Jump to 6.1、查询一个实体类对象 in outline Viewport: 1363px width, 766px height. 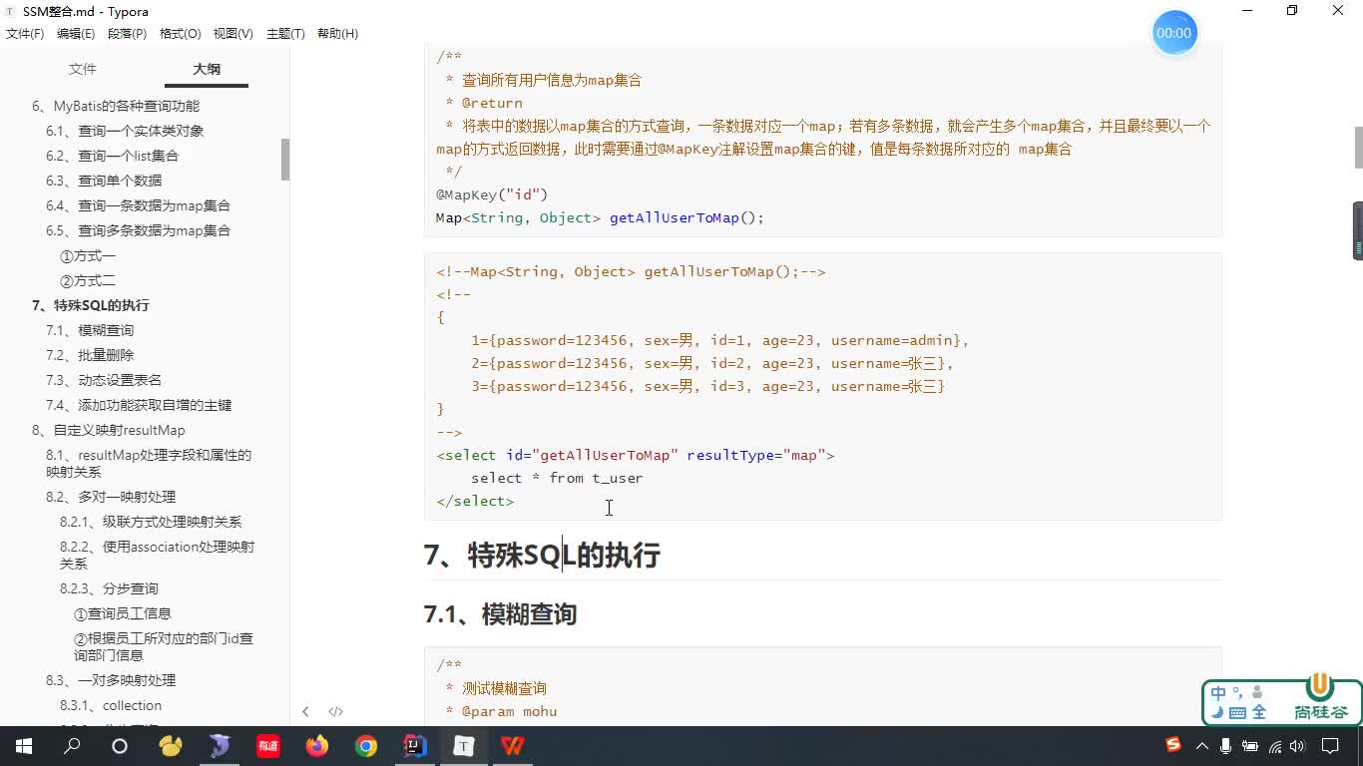coord(125,131)
